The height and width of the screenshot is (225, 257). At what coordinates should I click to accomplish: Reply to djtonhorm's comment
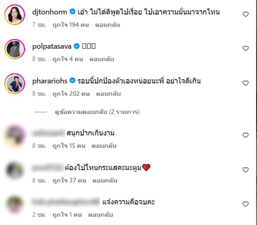coord(108,25)
